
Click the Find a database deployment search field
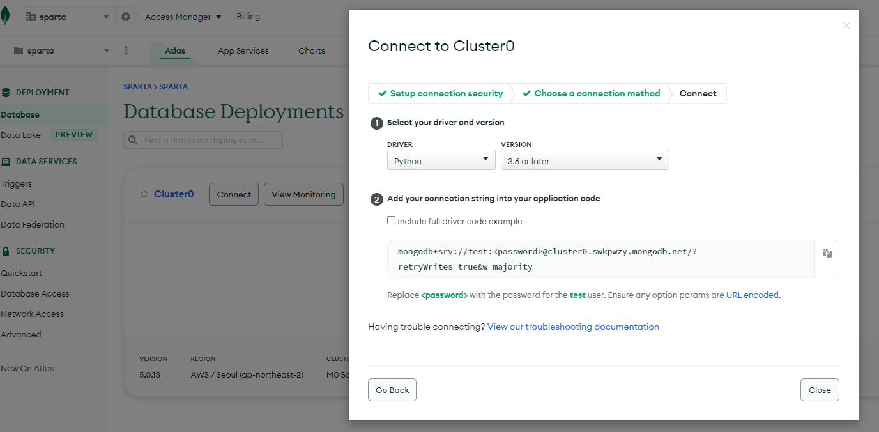(x=203, y=140)
